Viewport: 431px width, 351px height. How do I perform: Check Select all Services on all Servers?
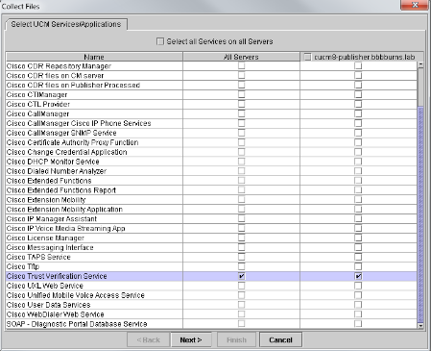[160, 41]
